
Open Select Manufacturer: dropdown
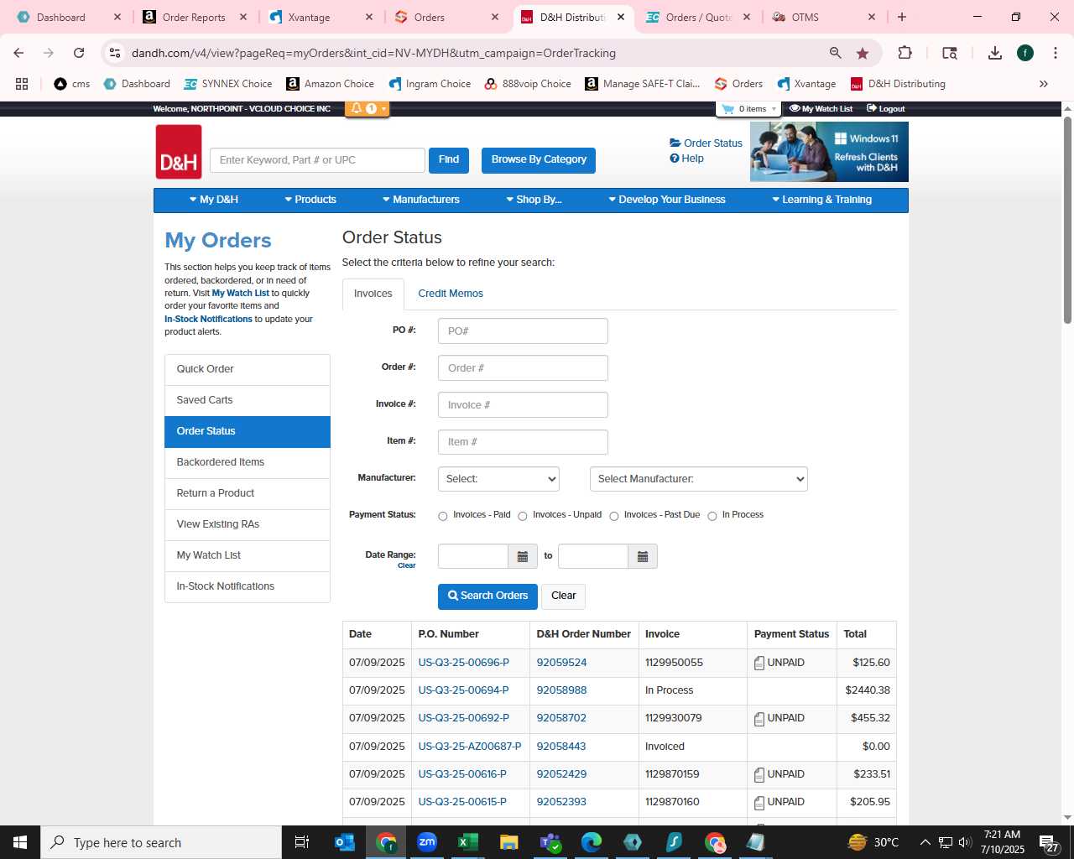[x=699, y=479]
